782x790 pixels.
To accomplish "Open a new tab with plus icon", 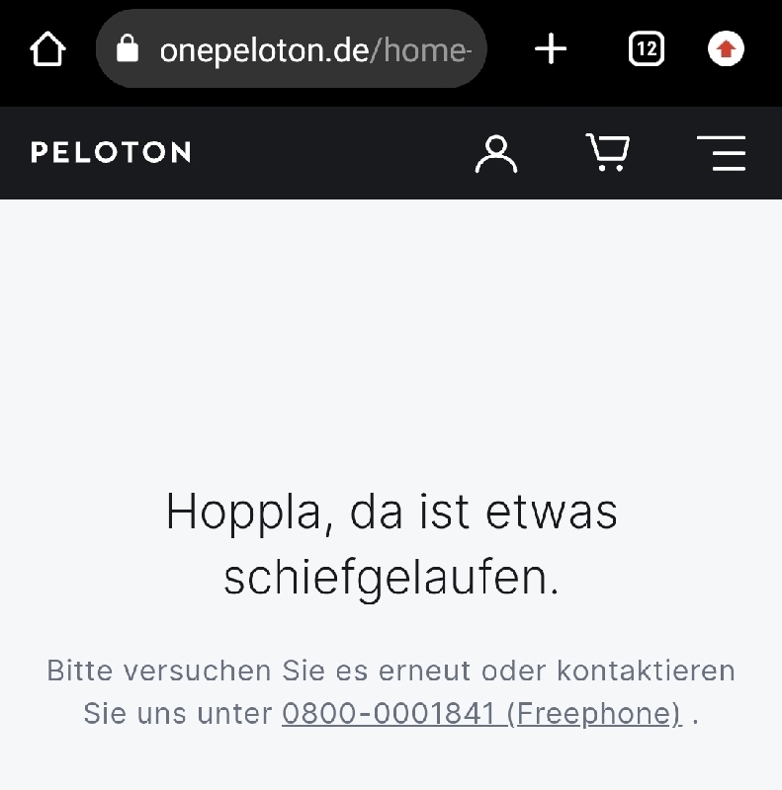I will point(551,48).
